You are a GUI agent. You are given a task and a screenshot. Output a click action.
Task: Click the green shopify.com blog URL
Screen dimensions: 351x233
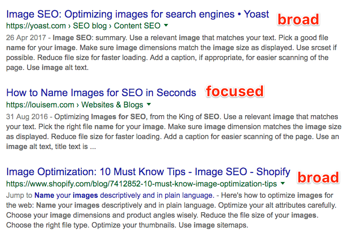click(x=141, y=184)
